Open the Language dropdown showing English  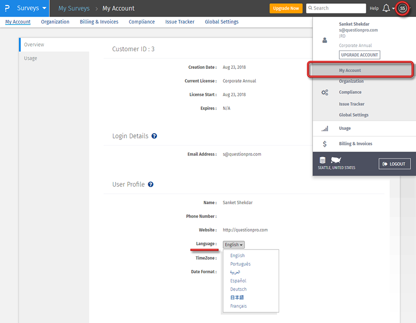click(233, 244)
